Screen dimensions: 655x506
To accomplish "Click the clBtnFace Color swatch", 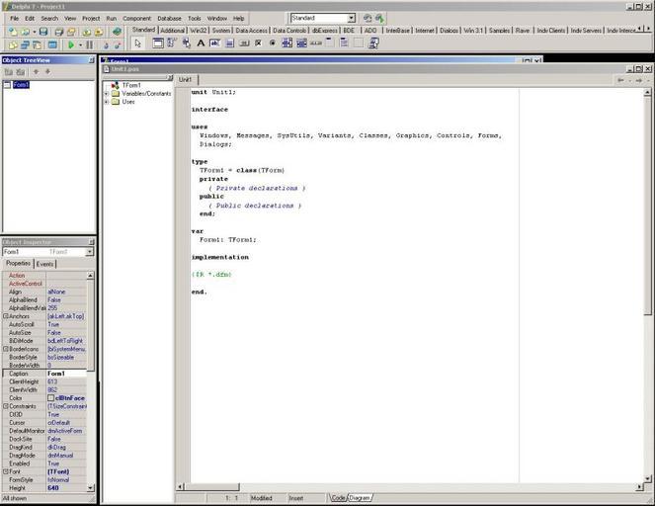I will 50,398.
